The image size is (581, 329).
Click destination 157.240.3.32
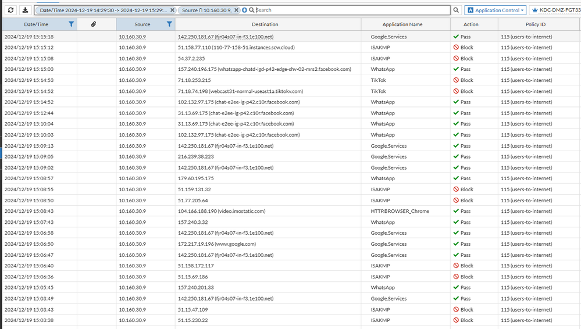coord(193,222)
